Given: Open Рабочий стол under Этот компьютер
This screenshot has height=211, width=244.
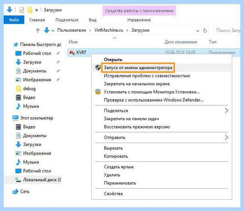Looking at the screenshot, I should pyautogui.click(x=37, y=171).
